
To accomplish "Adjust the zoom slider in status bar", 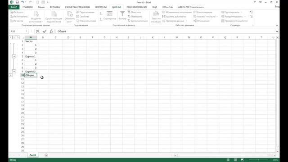I will [259, 160].
